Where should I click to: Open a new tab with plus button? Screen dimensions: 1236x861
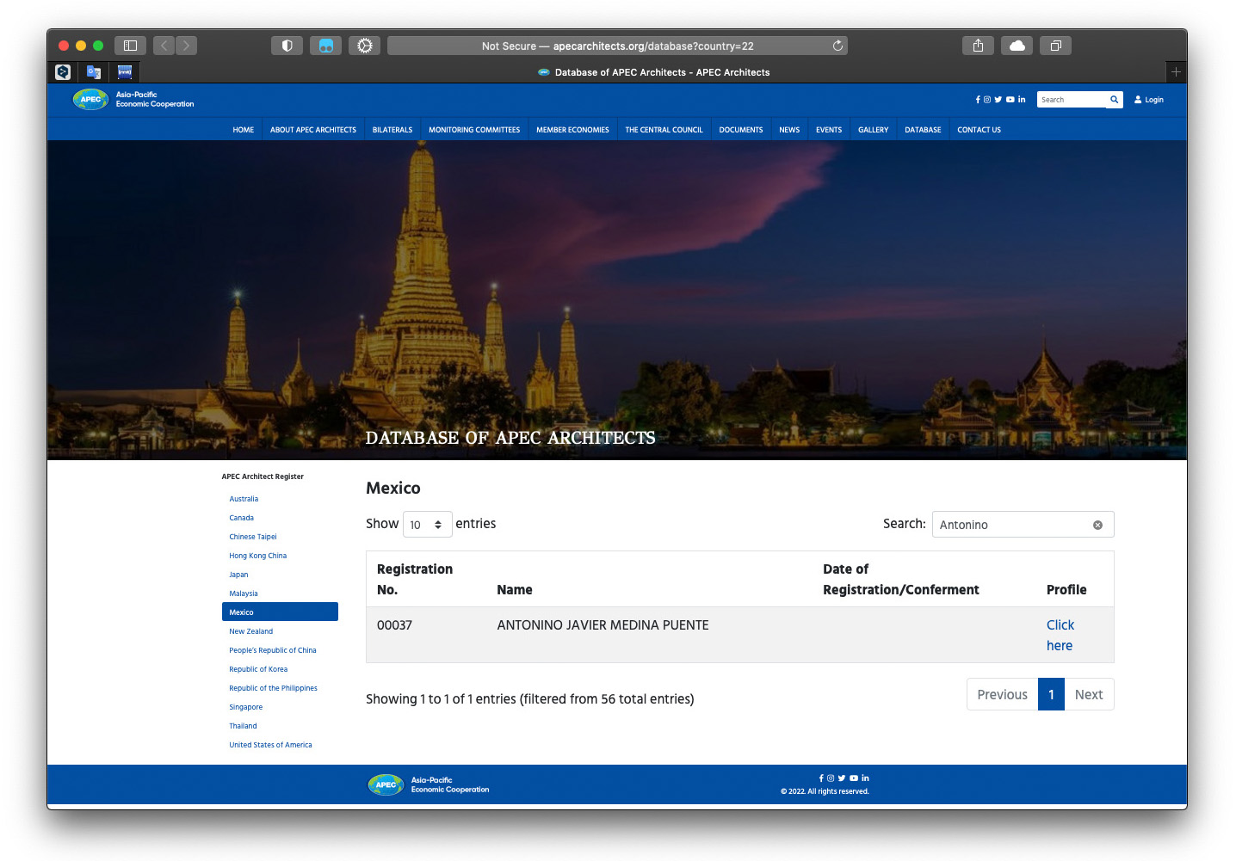(1176, 72)
